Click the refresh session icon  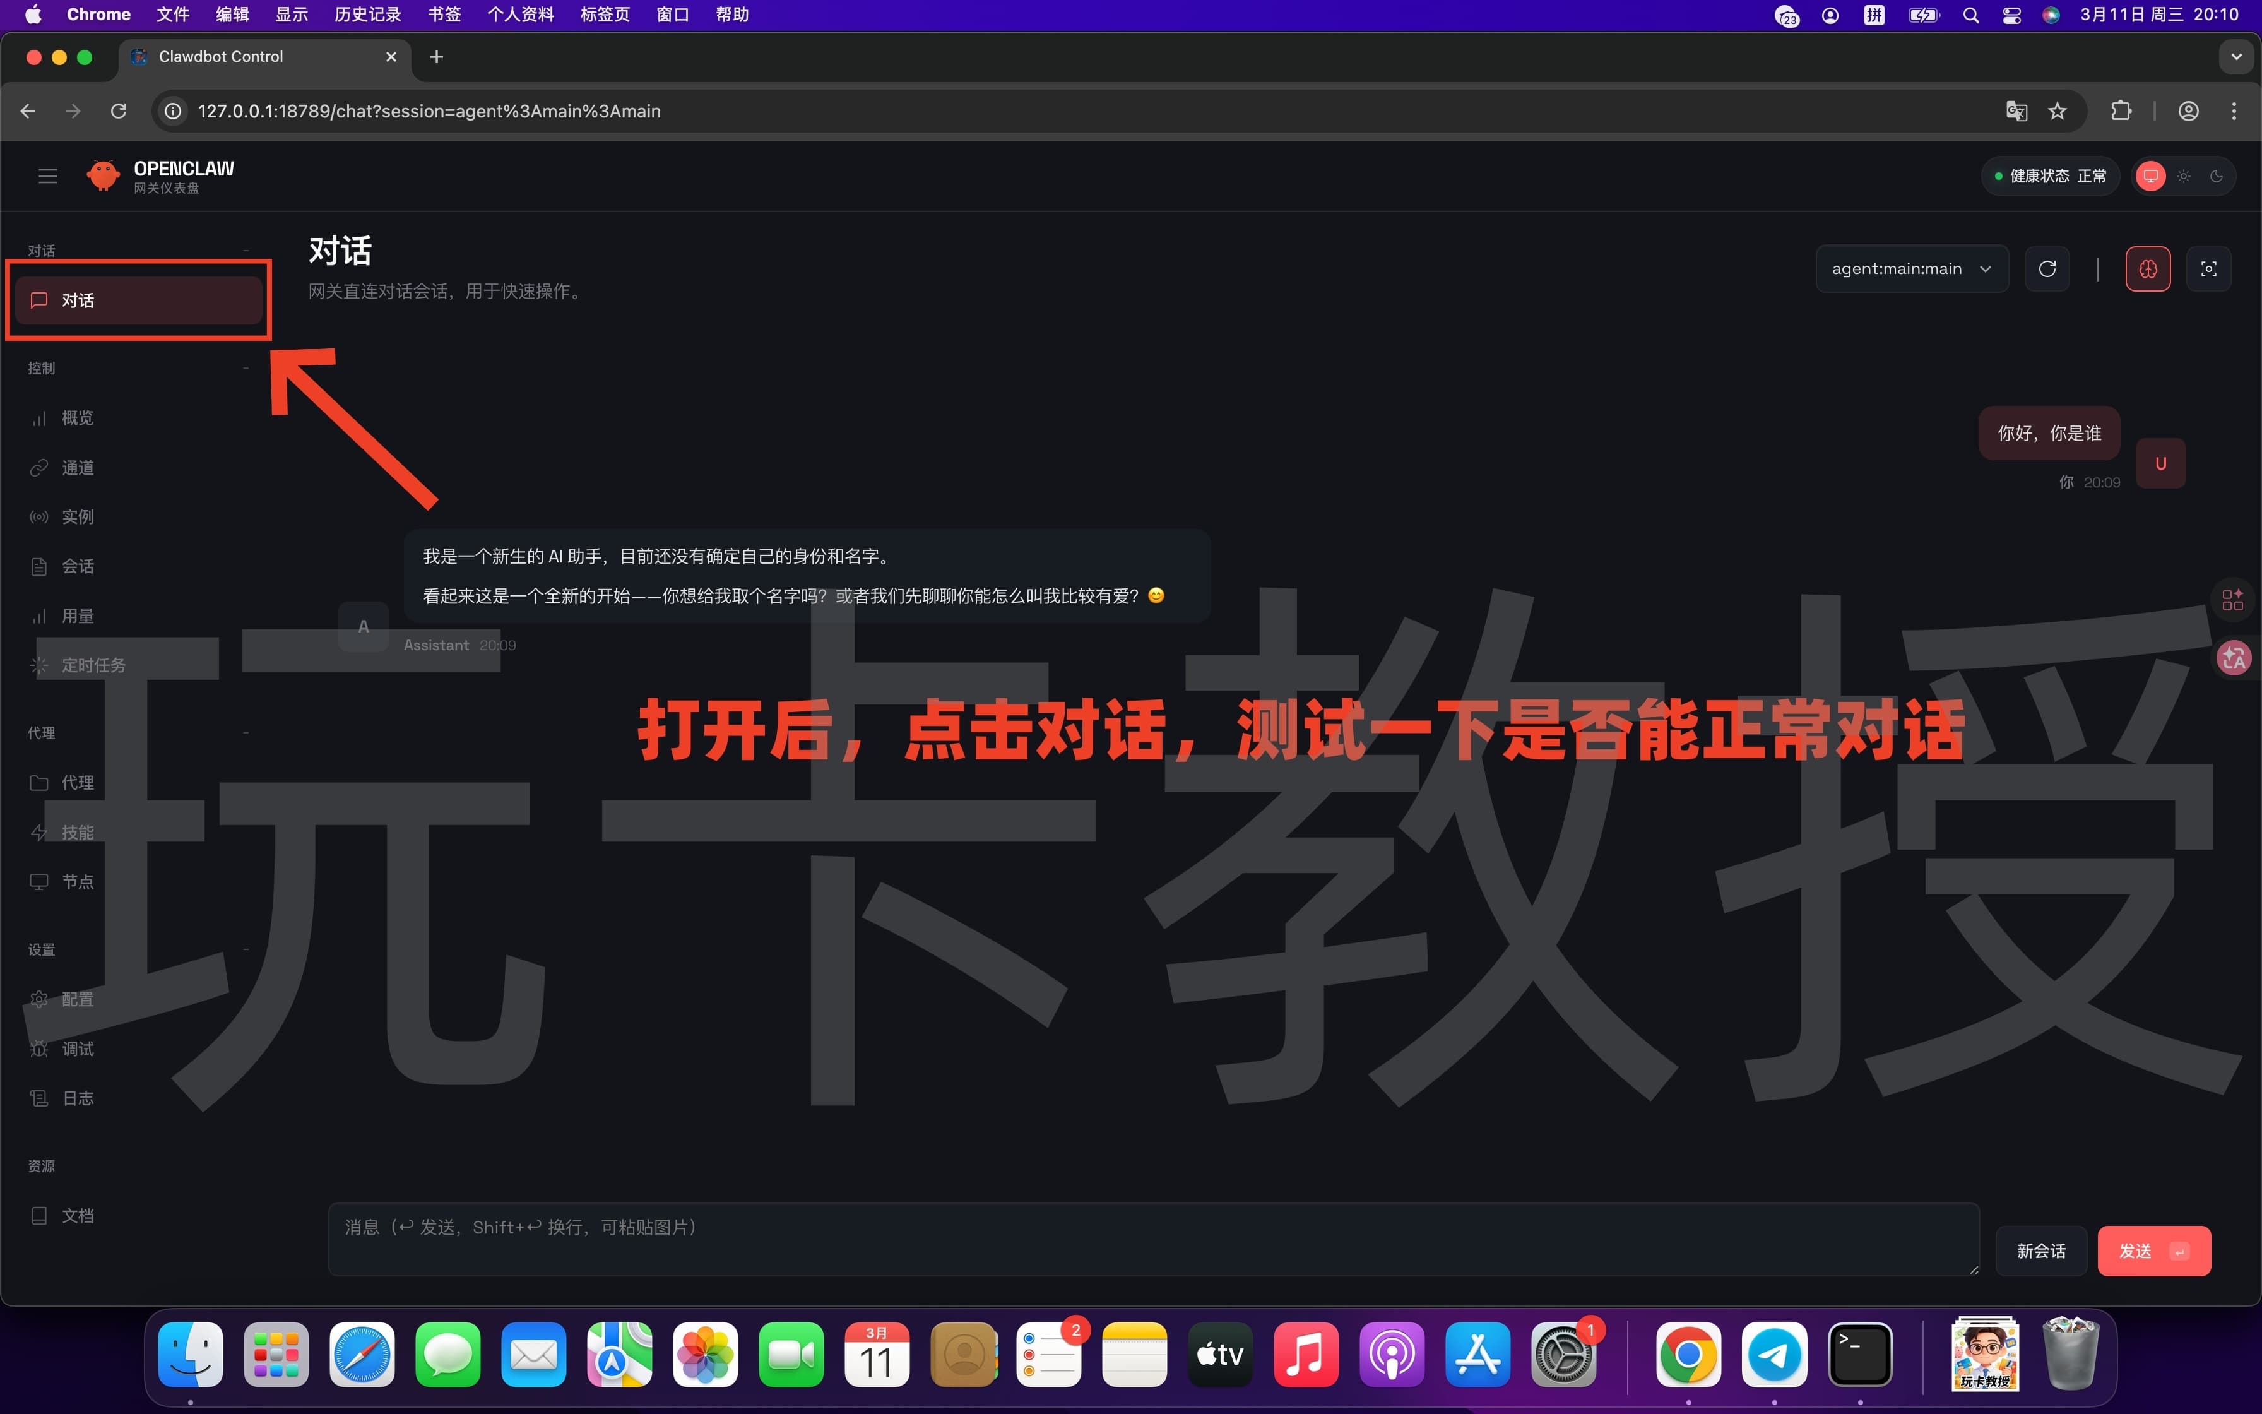tap(2047, 268)
